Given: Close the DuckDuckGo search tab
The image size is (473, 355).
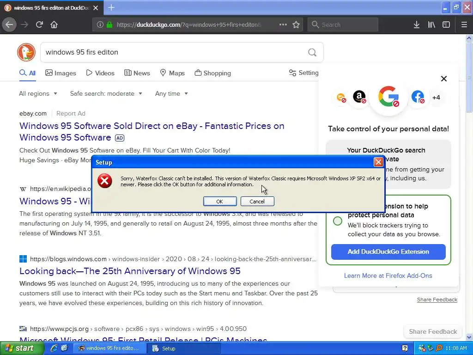Looking at the screenshot, I should [96, 8].
